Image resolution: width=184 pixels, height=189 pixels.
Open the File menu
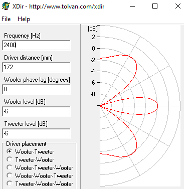click(6, 19)
